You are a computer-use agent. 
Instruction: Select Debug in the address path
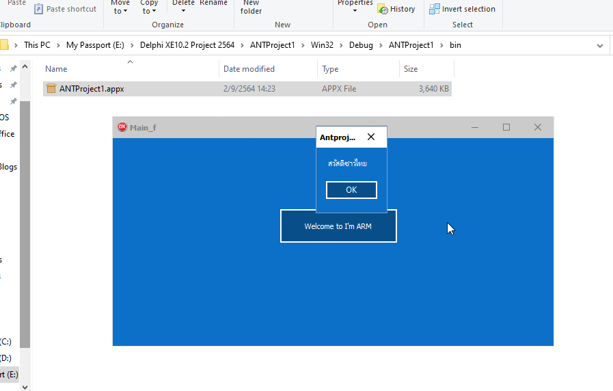click(x=361, y=46)
